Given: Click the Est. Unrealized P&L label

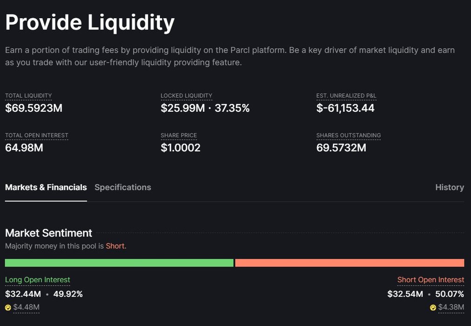Looking at the screenshot, I should 346,96.
